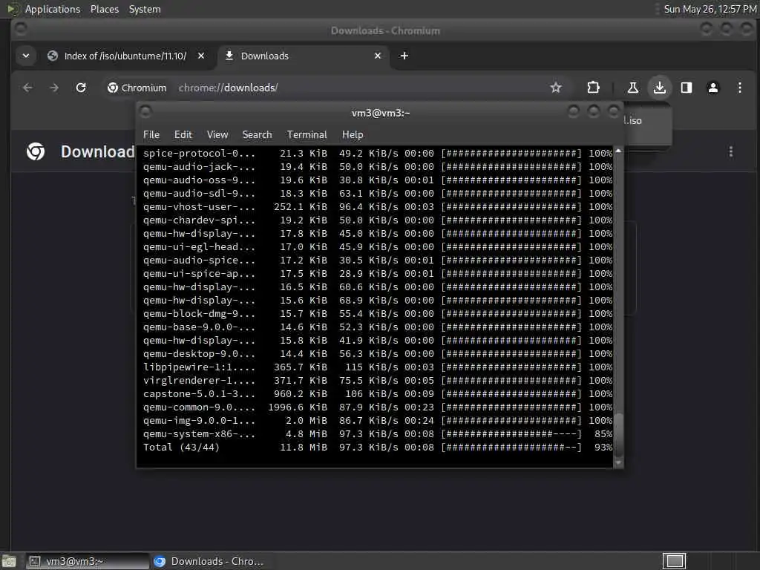Switch to Index of /iso/ubuntume/11.10/ tab
The width and height of the screenshot is (760, 570).
125,56
